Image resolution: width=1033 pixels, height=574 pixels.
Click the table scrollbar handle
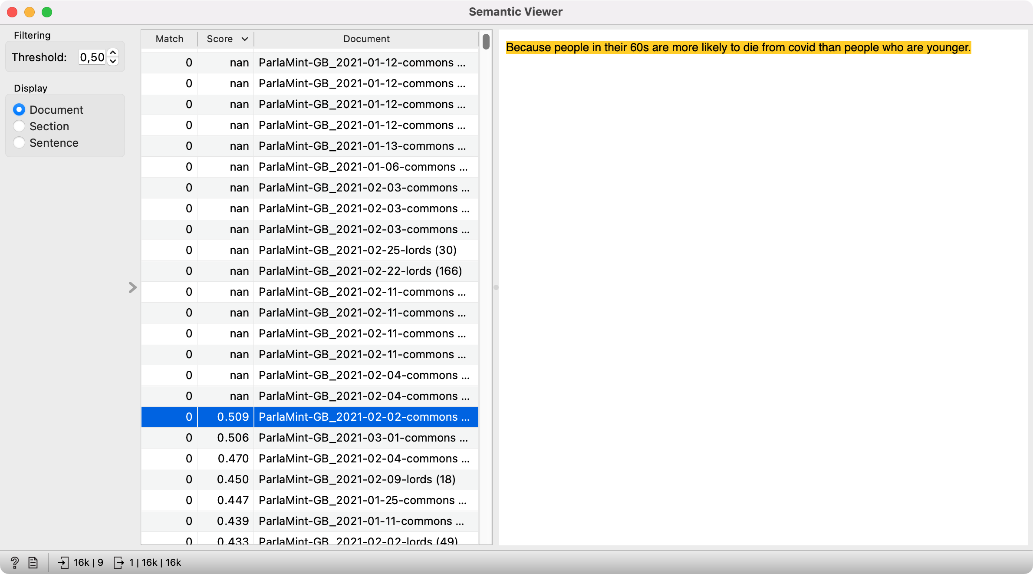coord(486,41)
